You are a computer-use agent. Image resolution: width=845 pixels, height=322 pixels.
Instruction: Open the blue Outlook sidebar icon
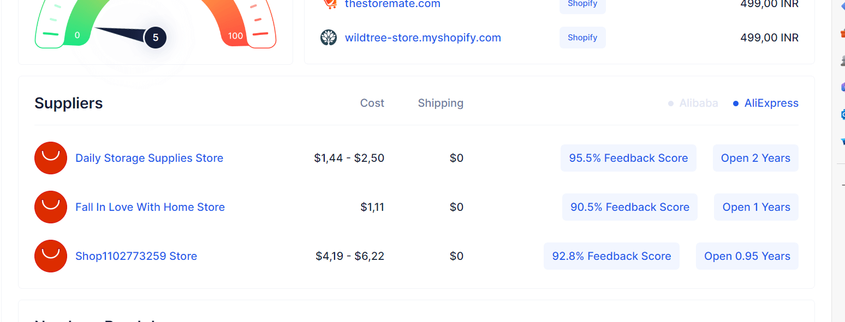[x=842, y=114]
